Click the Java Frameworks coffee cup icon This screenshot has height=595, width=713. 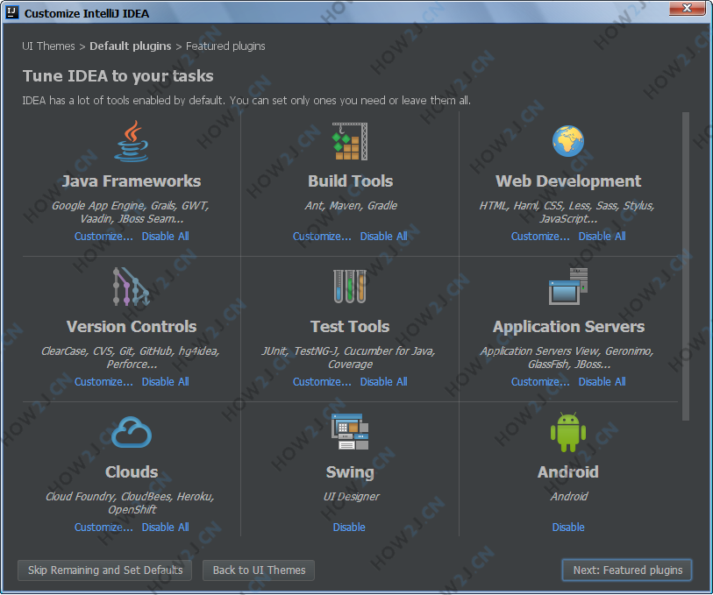tap(132, 141)
